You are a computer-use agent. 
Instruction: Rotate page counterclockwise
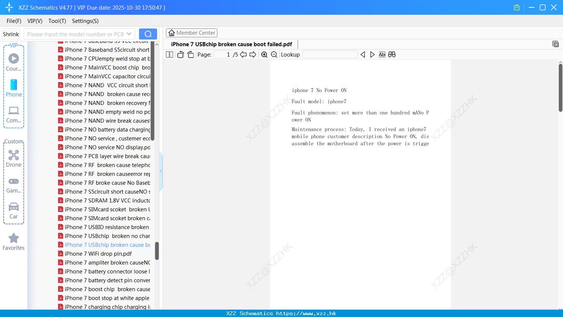coord(180,55)
